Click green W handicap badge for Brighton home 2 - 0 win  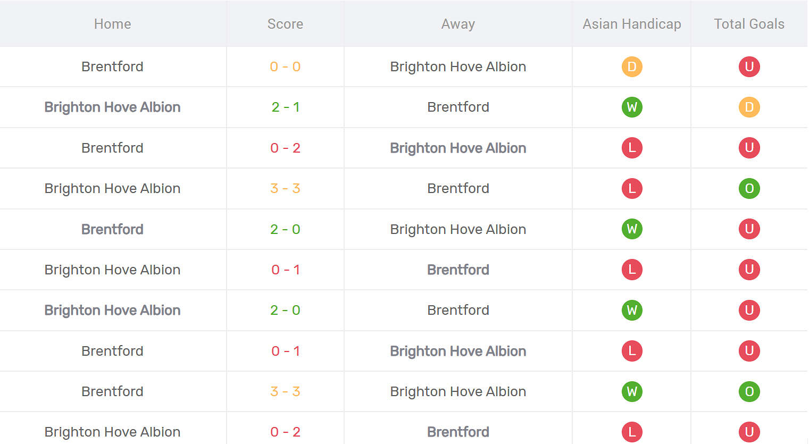pos(632,311)
